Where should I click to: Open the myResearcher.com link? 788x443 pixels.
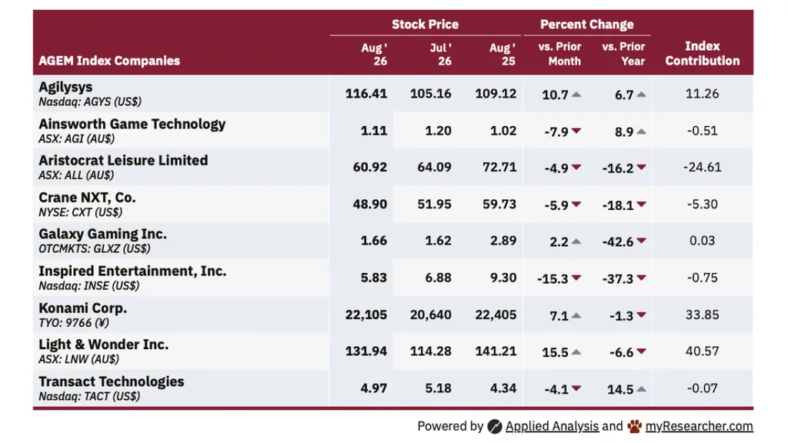(699, 426)
